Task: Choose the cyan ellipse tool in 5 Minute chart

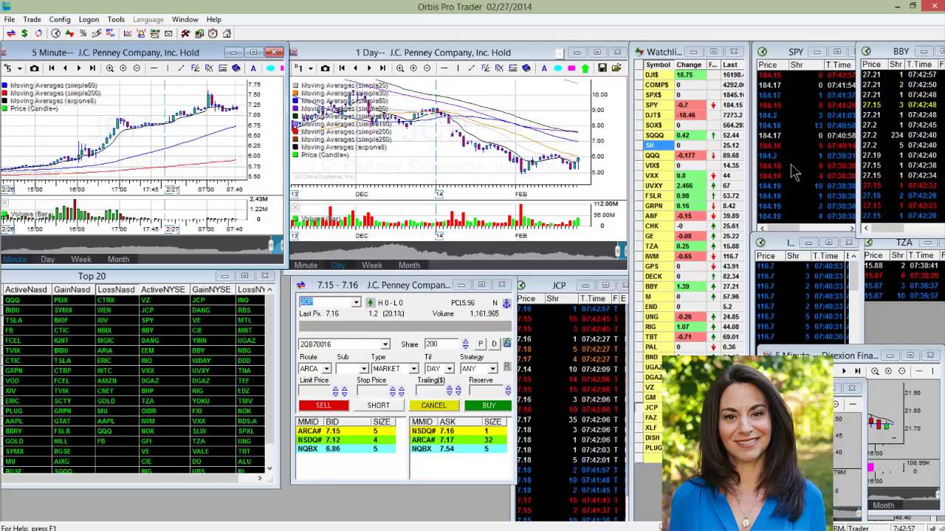Action: tap(270, 69)
